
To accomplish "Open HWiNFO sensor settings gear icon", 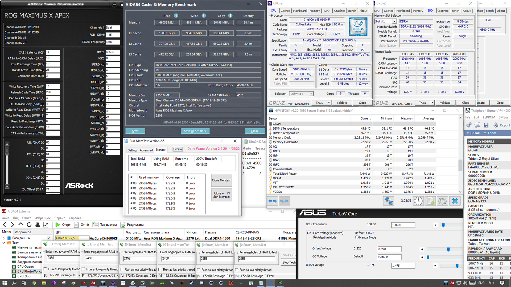I will [442, 201].
